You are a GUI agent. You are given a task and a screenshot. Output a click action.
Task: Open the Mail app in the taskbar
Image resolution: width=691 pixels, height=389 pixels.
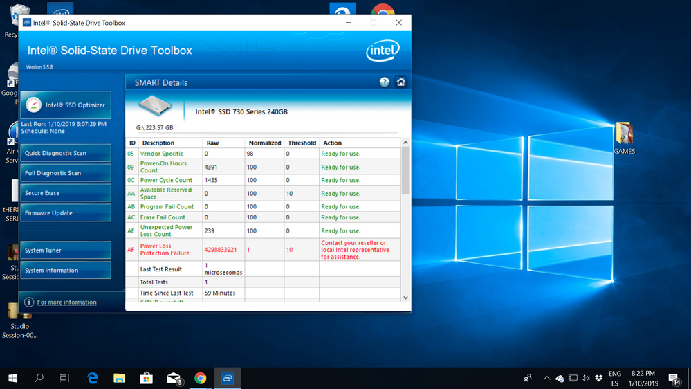[173, 378]
